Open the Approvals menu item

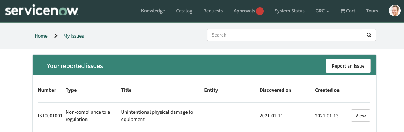244,11
